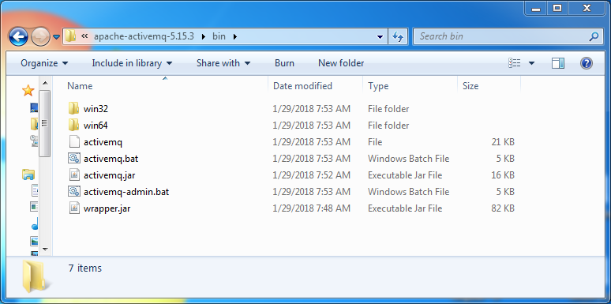Image resolution: width=611 pixels, height=304 pixels.
Task: Minimize the Explorer window
Action: click(x=536, y=8)
